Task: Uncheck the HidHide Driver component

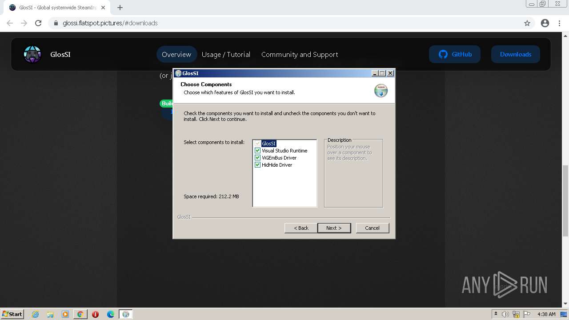Action: pos(257,165)
